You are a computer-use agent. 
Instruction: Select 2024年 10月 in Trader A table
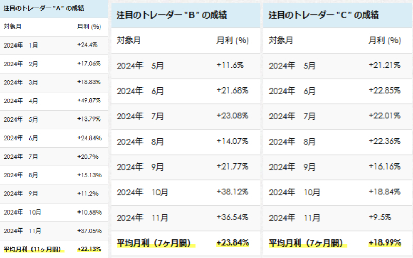(x=22, y=212)
